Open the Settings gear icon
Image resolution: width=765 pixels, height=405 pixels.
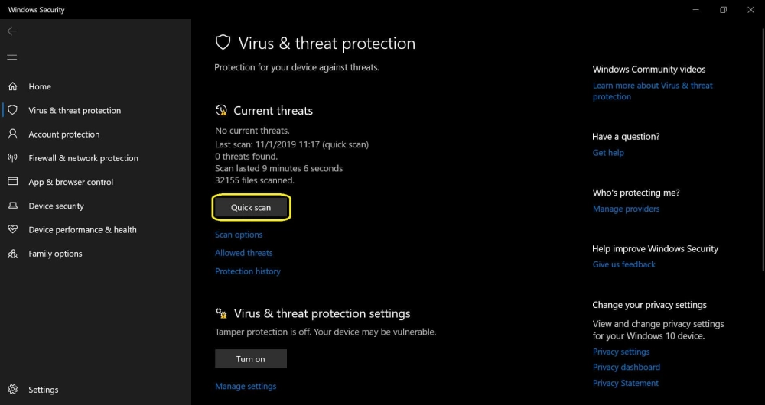pyautogui.click(x=13, y=390)
